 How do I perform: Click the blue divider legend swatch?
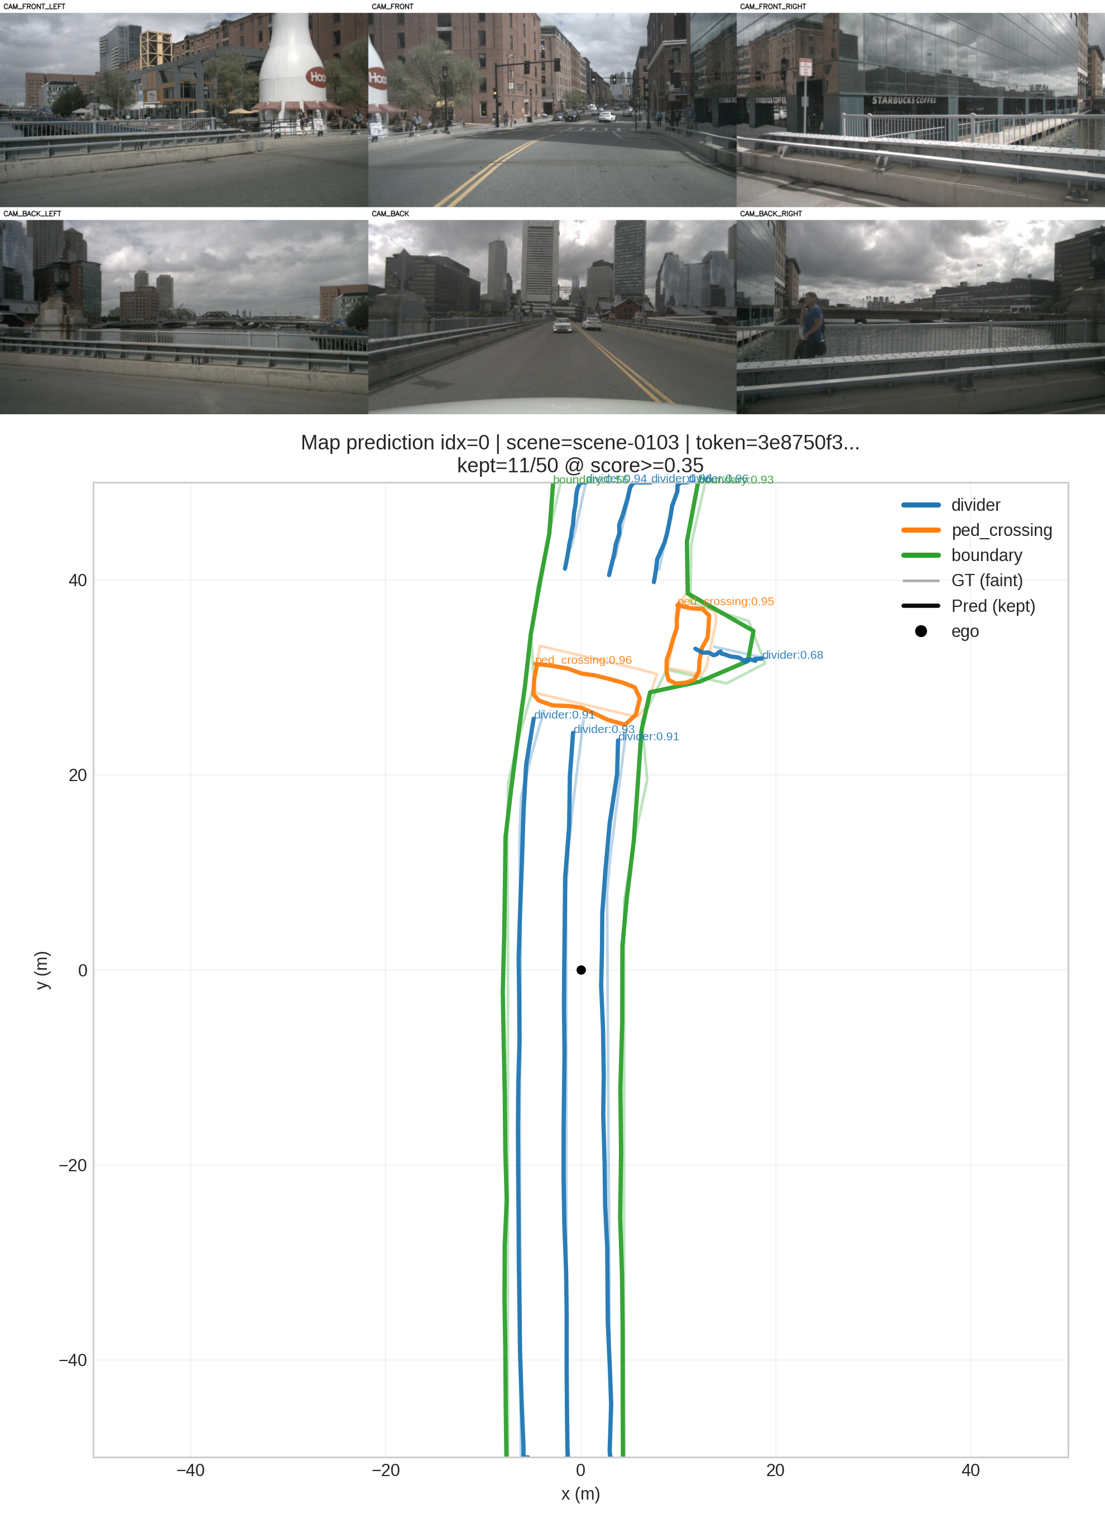tap(920, 505)
